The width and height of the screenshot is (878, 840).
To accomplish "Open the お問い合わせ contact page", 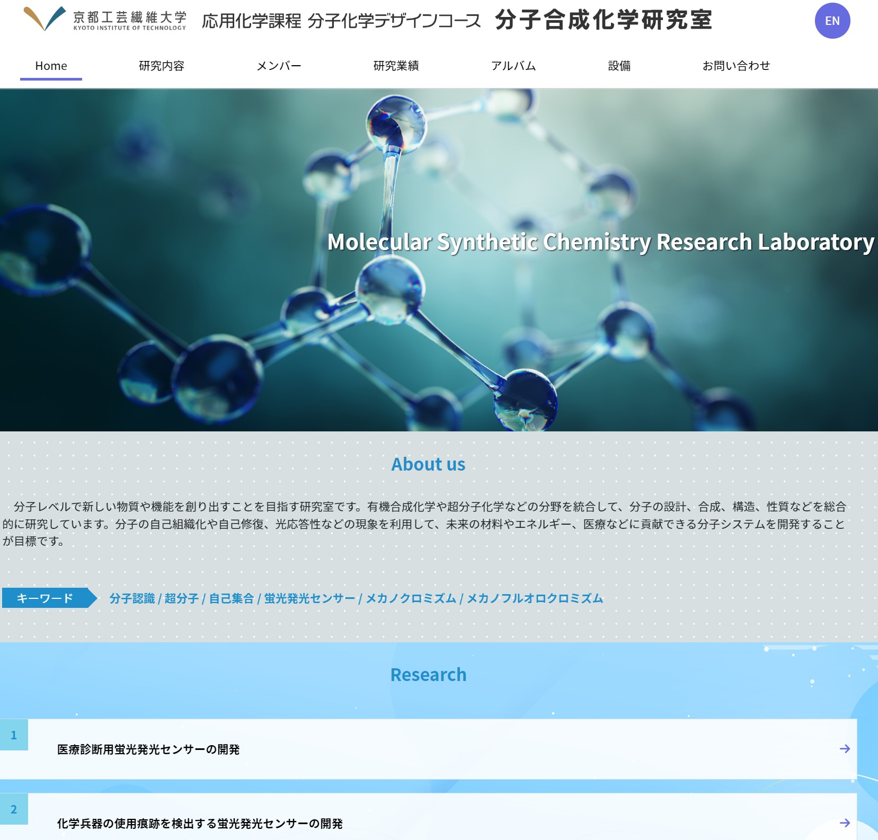I will pyautogui.click(x=736, y=66).
